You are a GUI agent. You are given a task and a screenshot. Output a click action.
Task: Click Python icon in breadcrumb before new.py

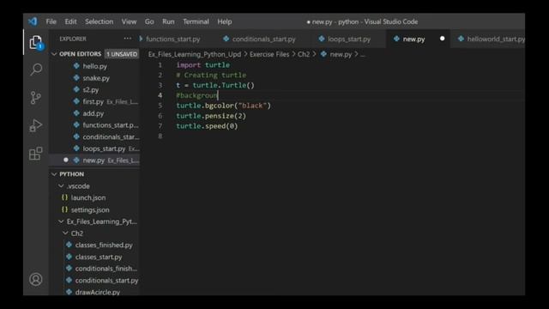324,54
